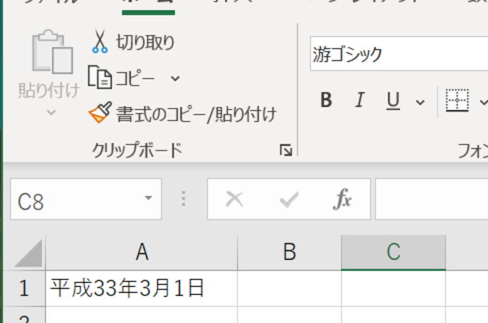Click the Paste (貼り付け) clipboard icon
This screenshot has height=323, width=488.
point(52,51)
